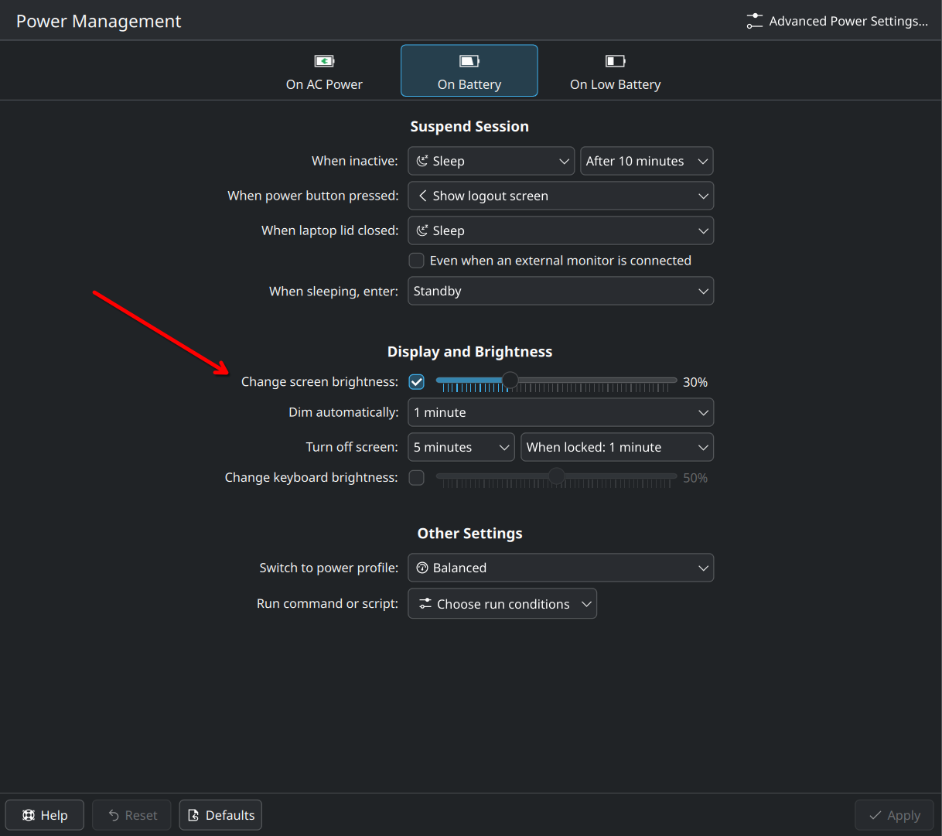
Task: Click the On AC Power battery icon
Action: (x=324, y=61)
